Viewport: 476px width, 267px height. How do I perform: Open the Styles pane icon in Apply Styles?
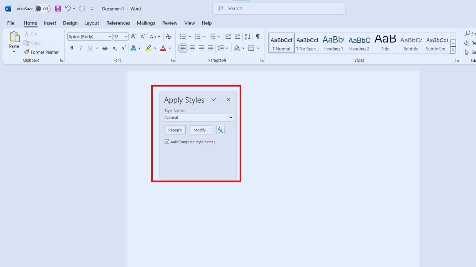(220, 130)
